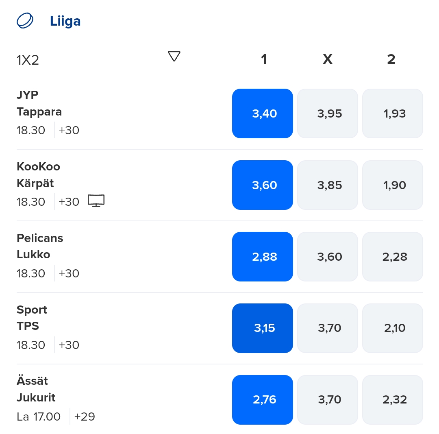Click the TV live stream icon for KooKoo–Kärpät
Screen dimensions: 439x434
point(96,201)
